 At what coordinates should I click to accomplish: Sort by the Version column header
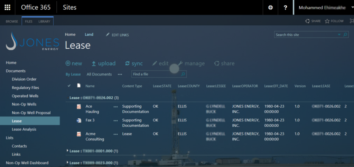pos(300,86)
